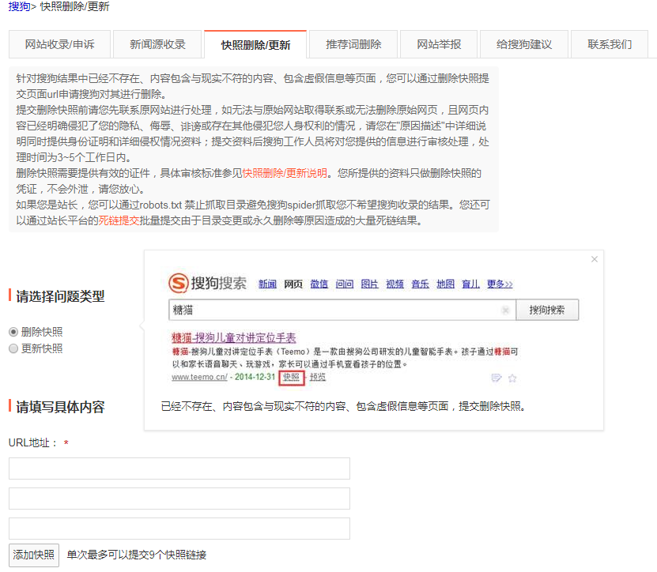
Task: Open the 联系我们 tab
Action: [610, 44]
